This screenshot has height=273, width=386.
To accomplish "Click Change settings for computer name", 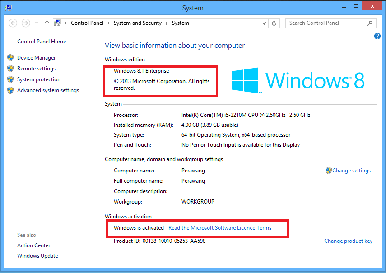I will coord(351,171).
